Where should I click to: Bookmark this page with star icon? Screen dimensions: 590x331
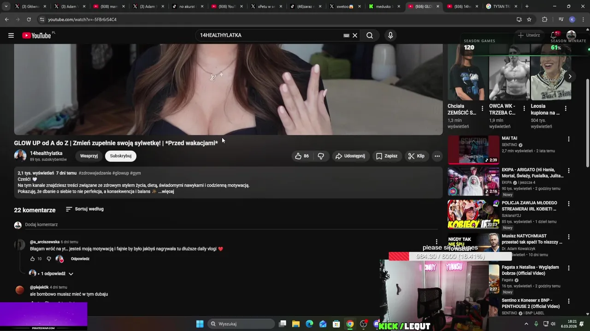pos(529,19)
